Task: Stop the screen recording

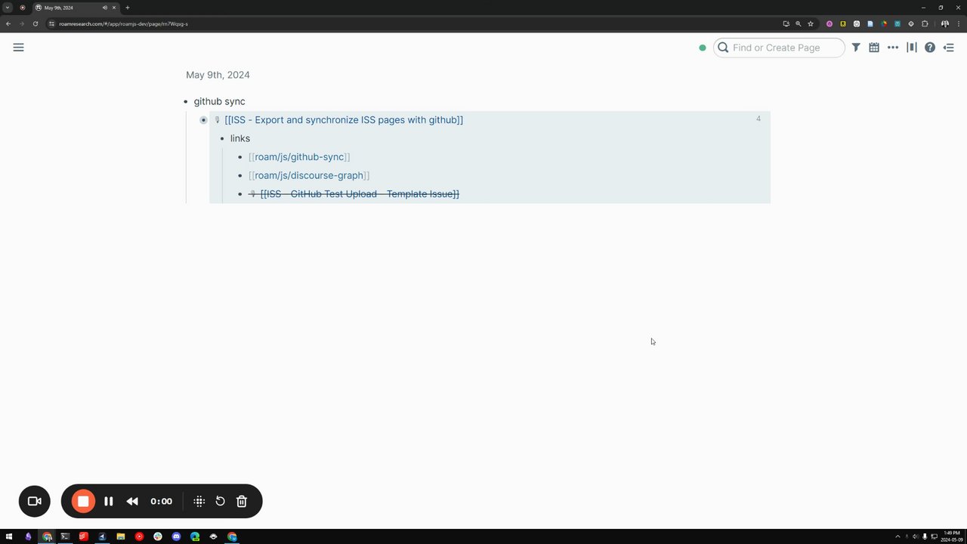Action: point(83,501)
